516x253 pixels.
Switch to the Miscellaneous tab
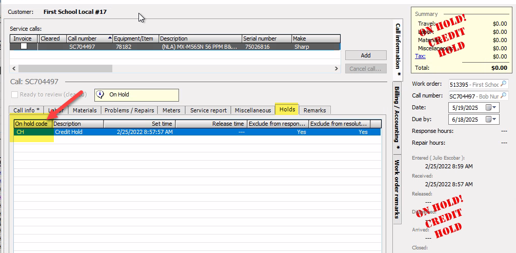pos(253,110)
